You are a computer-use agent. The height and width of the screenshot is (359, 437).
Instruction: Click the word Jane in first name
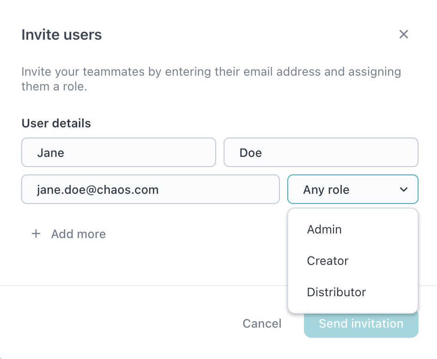pyautogui.click(x=51, y=153)
